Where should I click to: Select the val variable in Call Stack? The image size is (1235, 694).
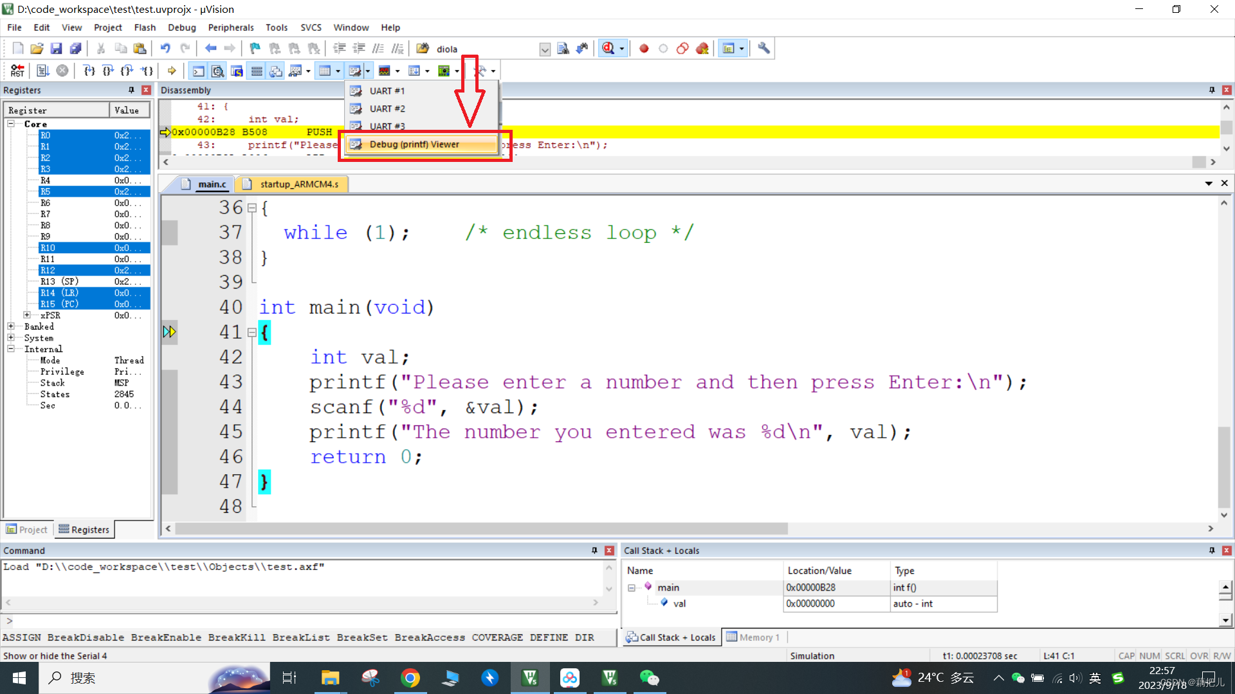point(679,603)
